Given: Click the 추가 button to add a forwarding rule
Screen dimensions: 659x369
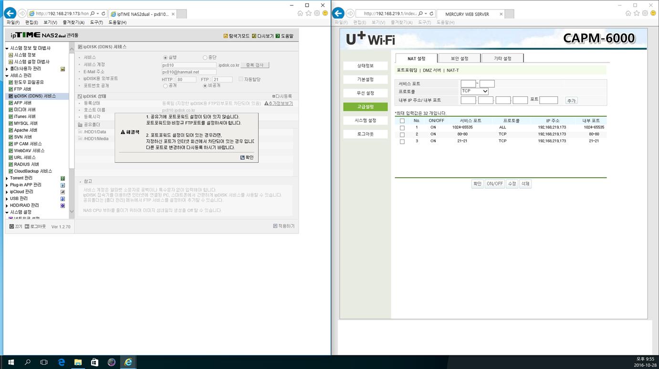Looking at the screenshot, I should point(571,101).
